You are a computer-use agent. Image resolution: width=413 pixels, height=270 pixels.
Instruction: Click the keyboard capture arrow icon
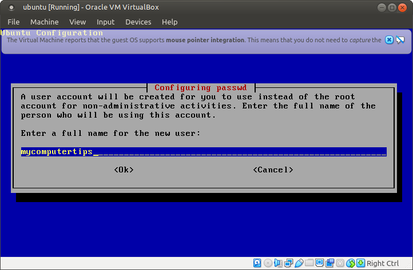click(x=360, y=263)
